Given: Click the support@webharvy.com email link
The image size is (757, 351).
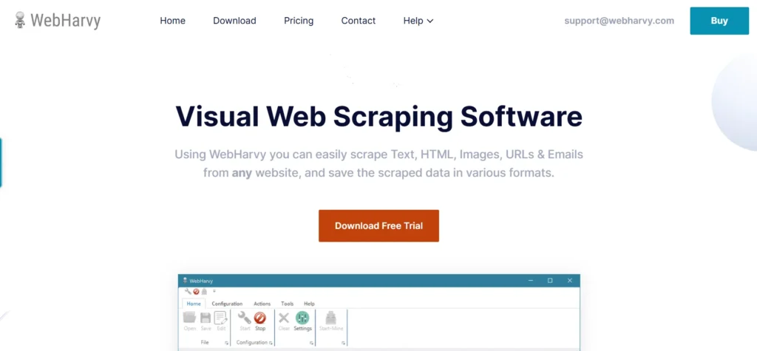Looking at the screenshot, I should coord(619,21).
